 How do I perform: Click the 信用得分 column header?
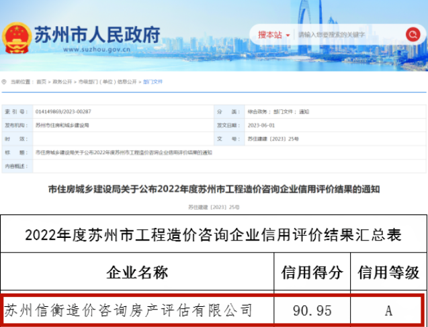click(312, 272)
